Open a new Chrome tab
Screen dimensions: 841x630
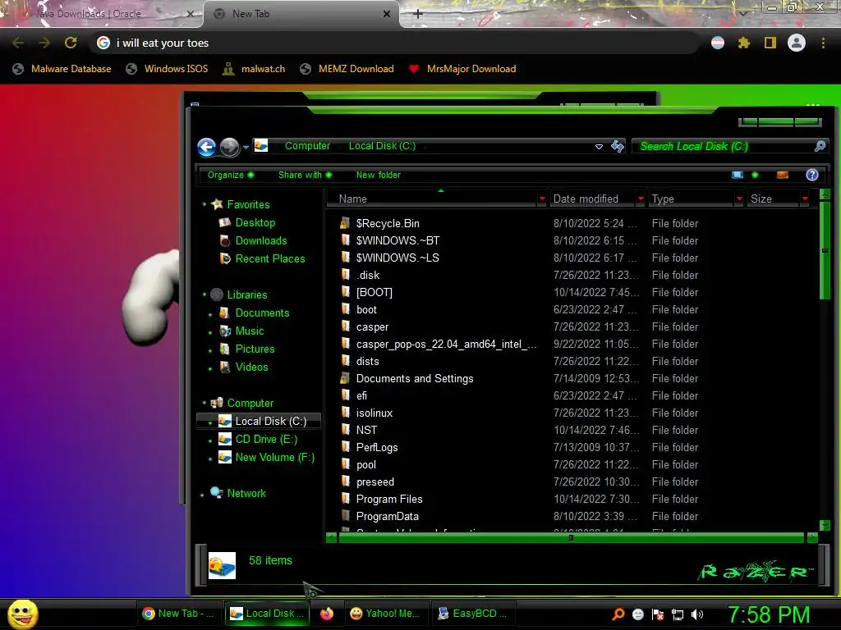pyautogui.click(x=418, y=14)
